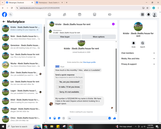The image size is (161, 129).
Task: Open the Abigail conversation in list
Action: pos(22,110)
